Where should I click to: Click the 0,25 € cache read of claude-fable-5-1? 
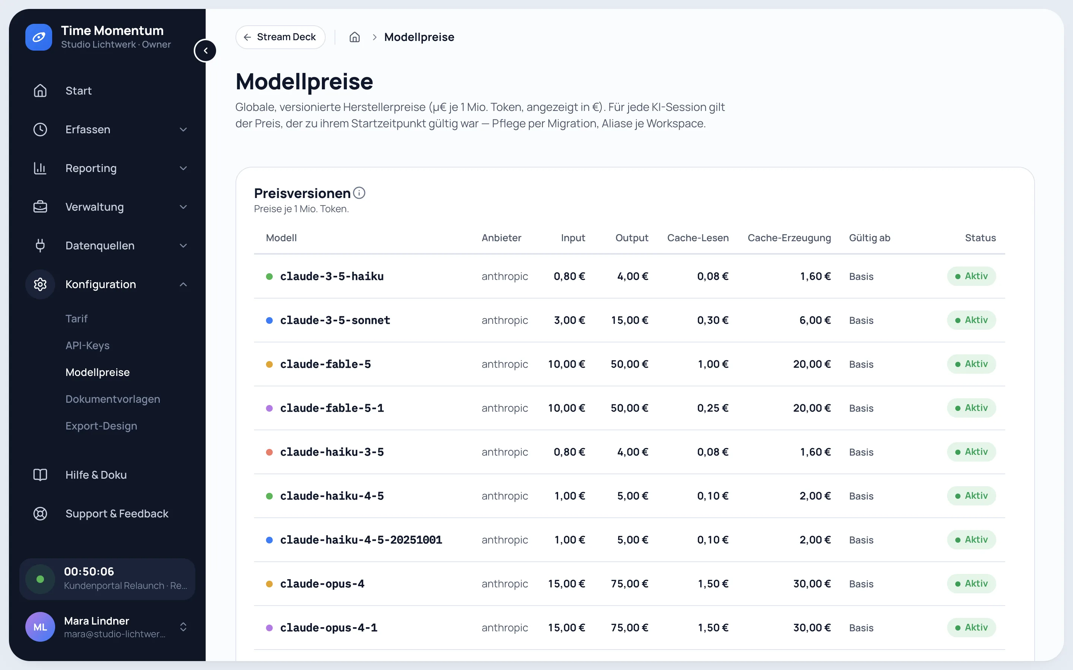712,408
